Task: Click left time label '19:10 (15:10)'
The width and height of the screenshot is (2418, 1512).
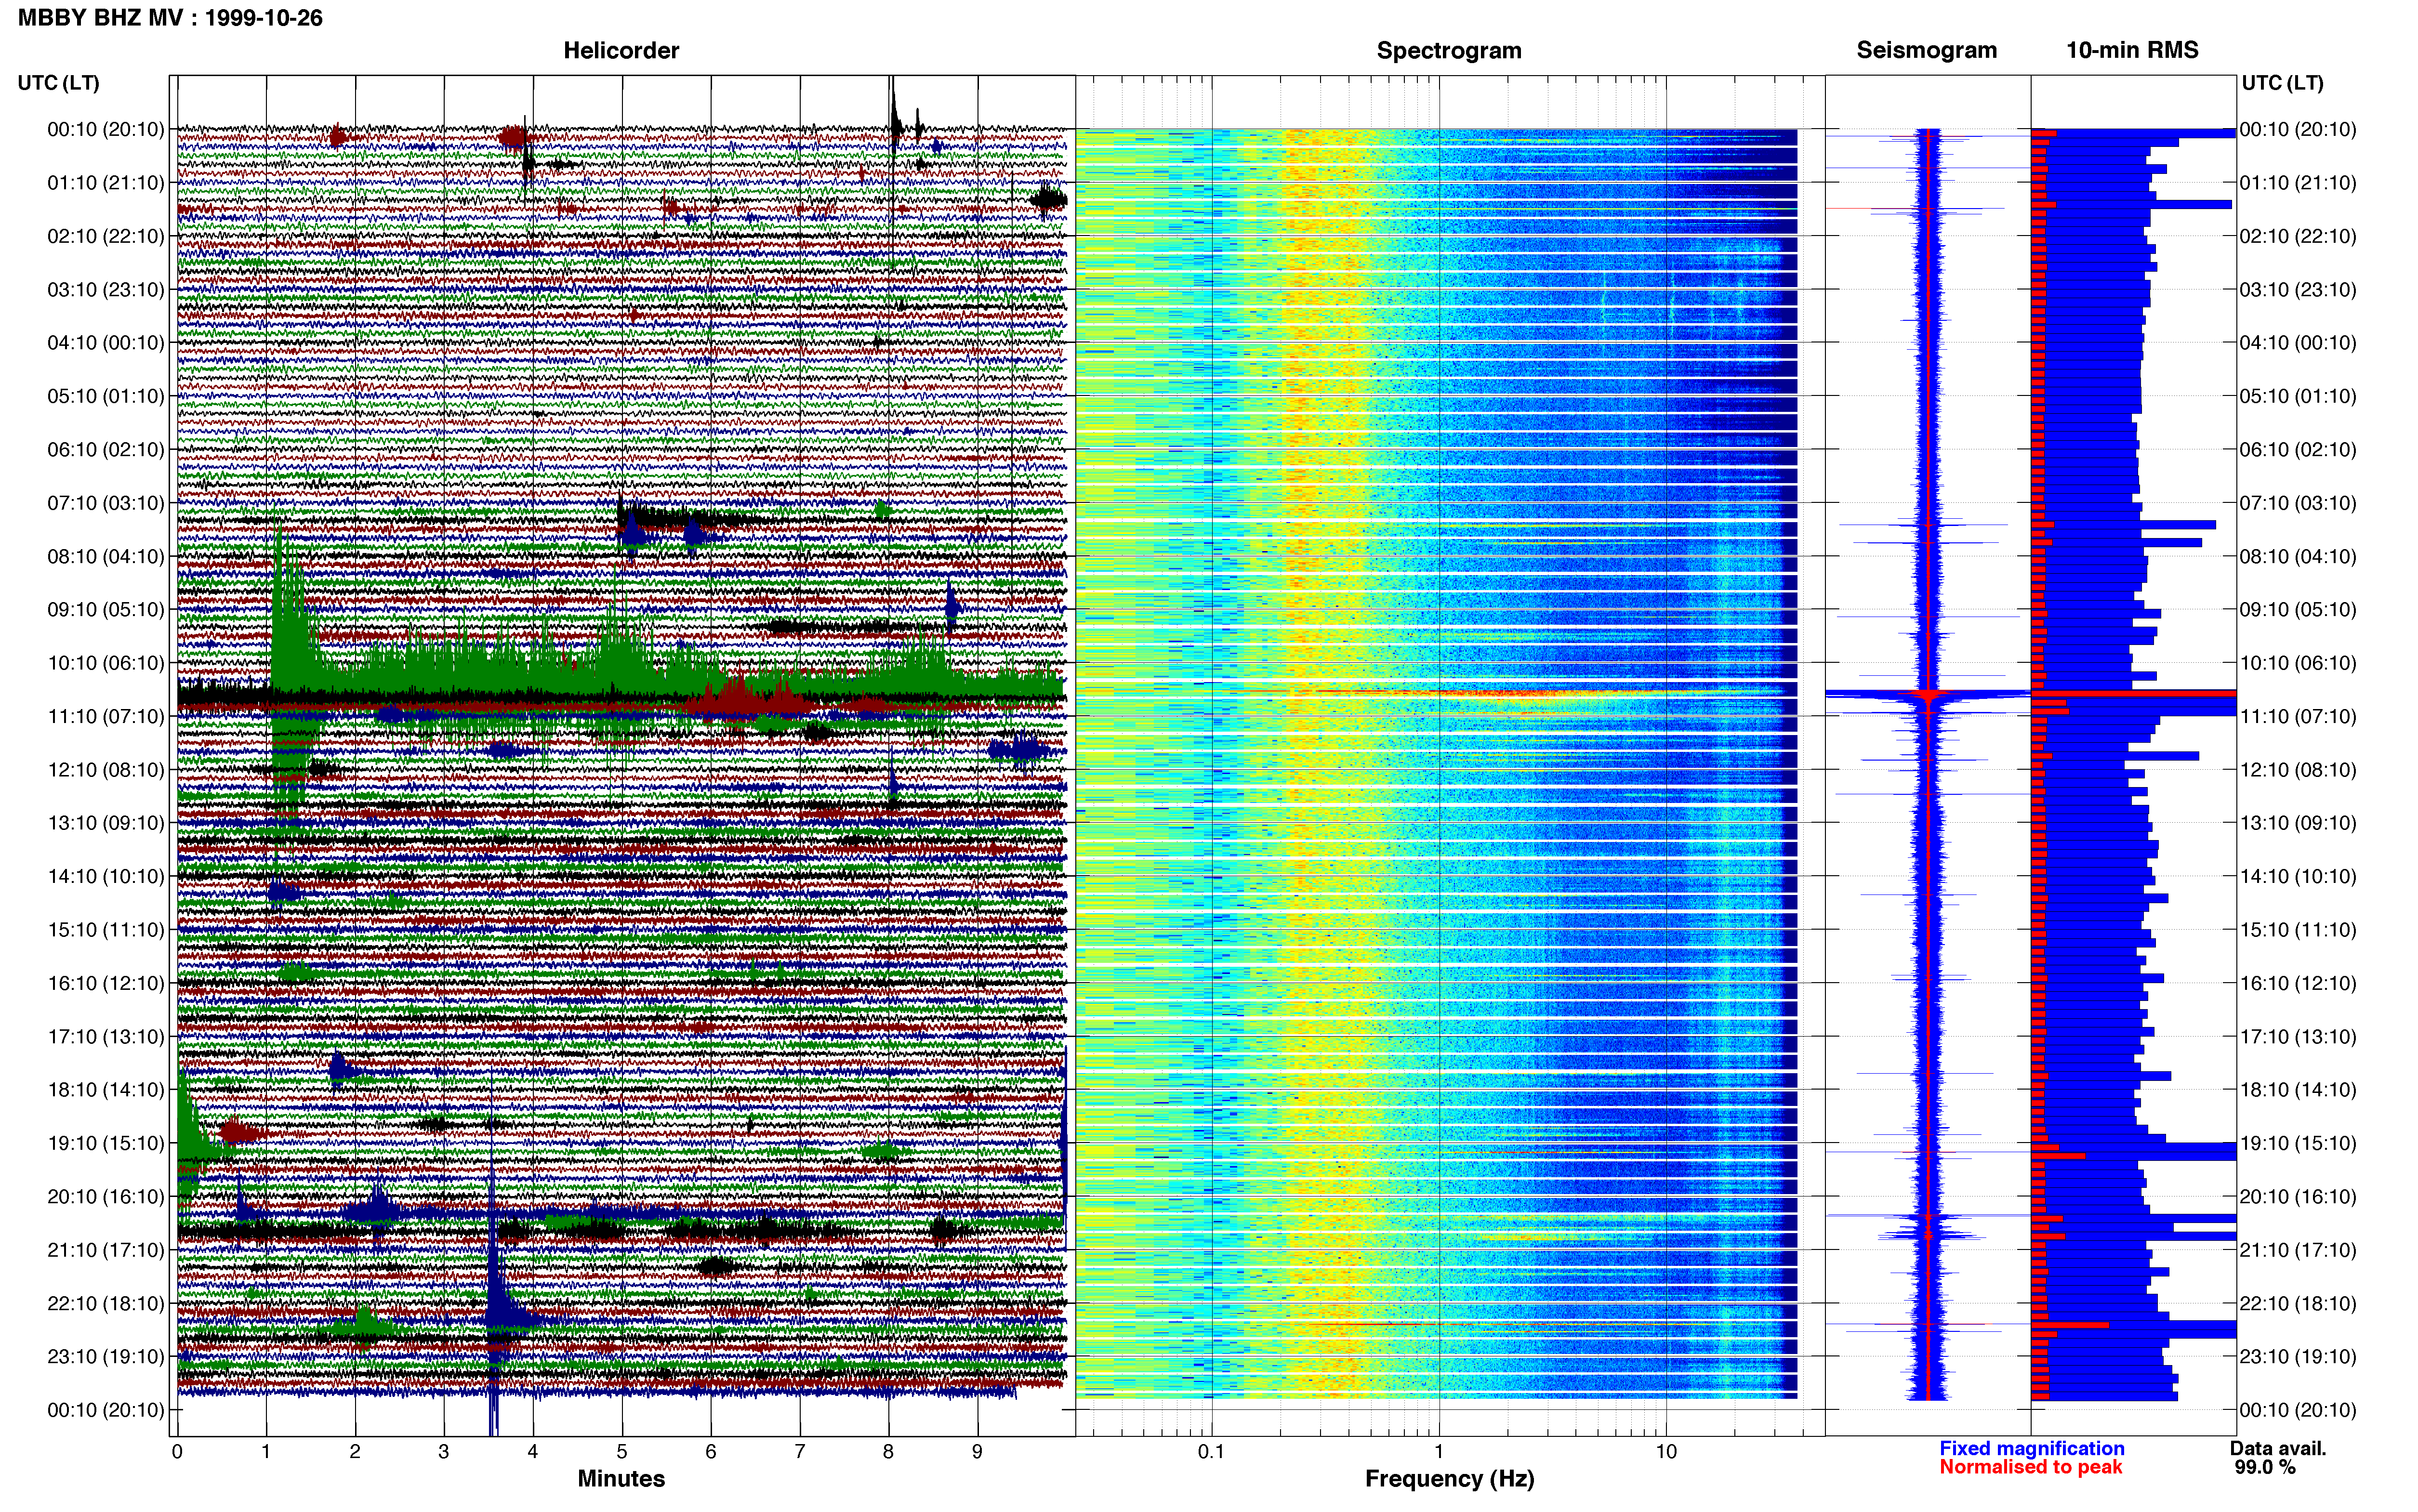Action: pyautogui.click(x=106, y=1142)
